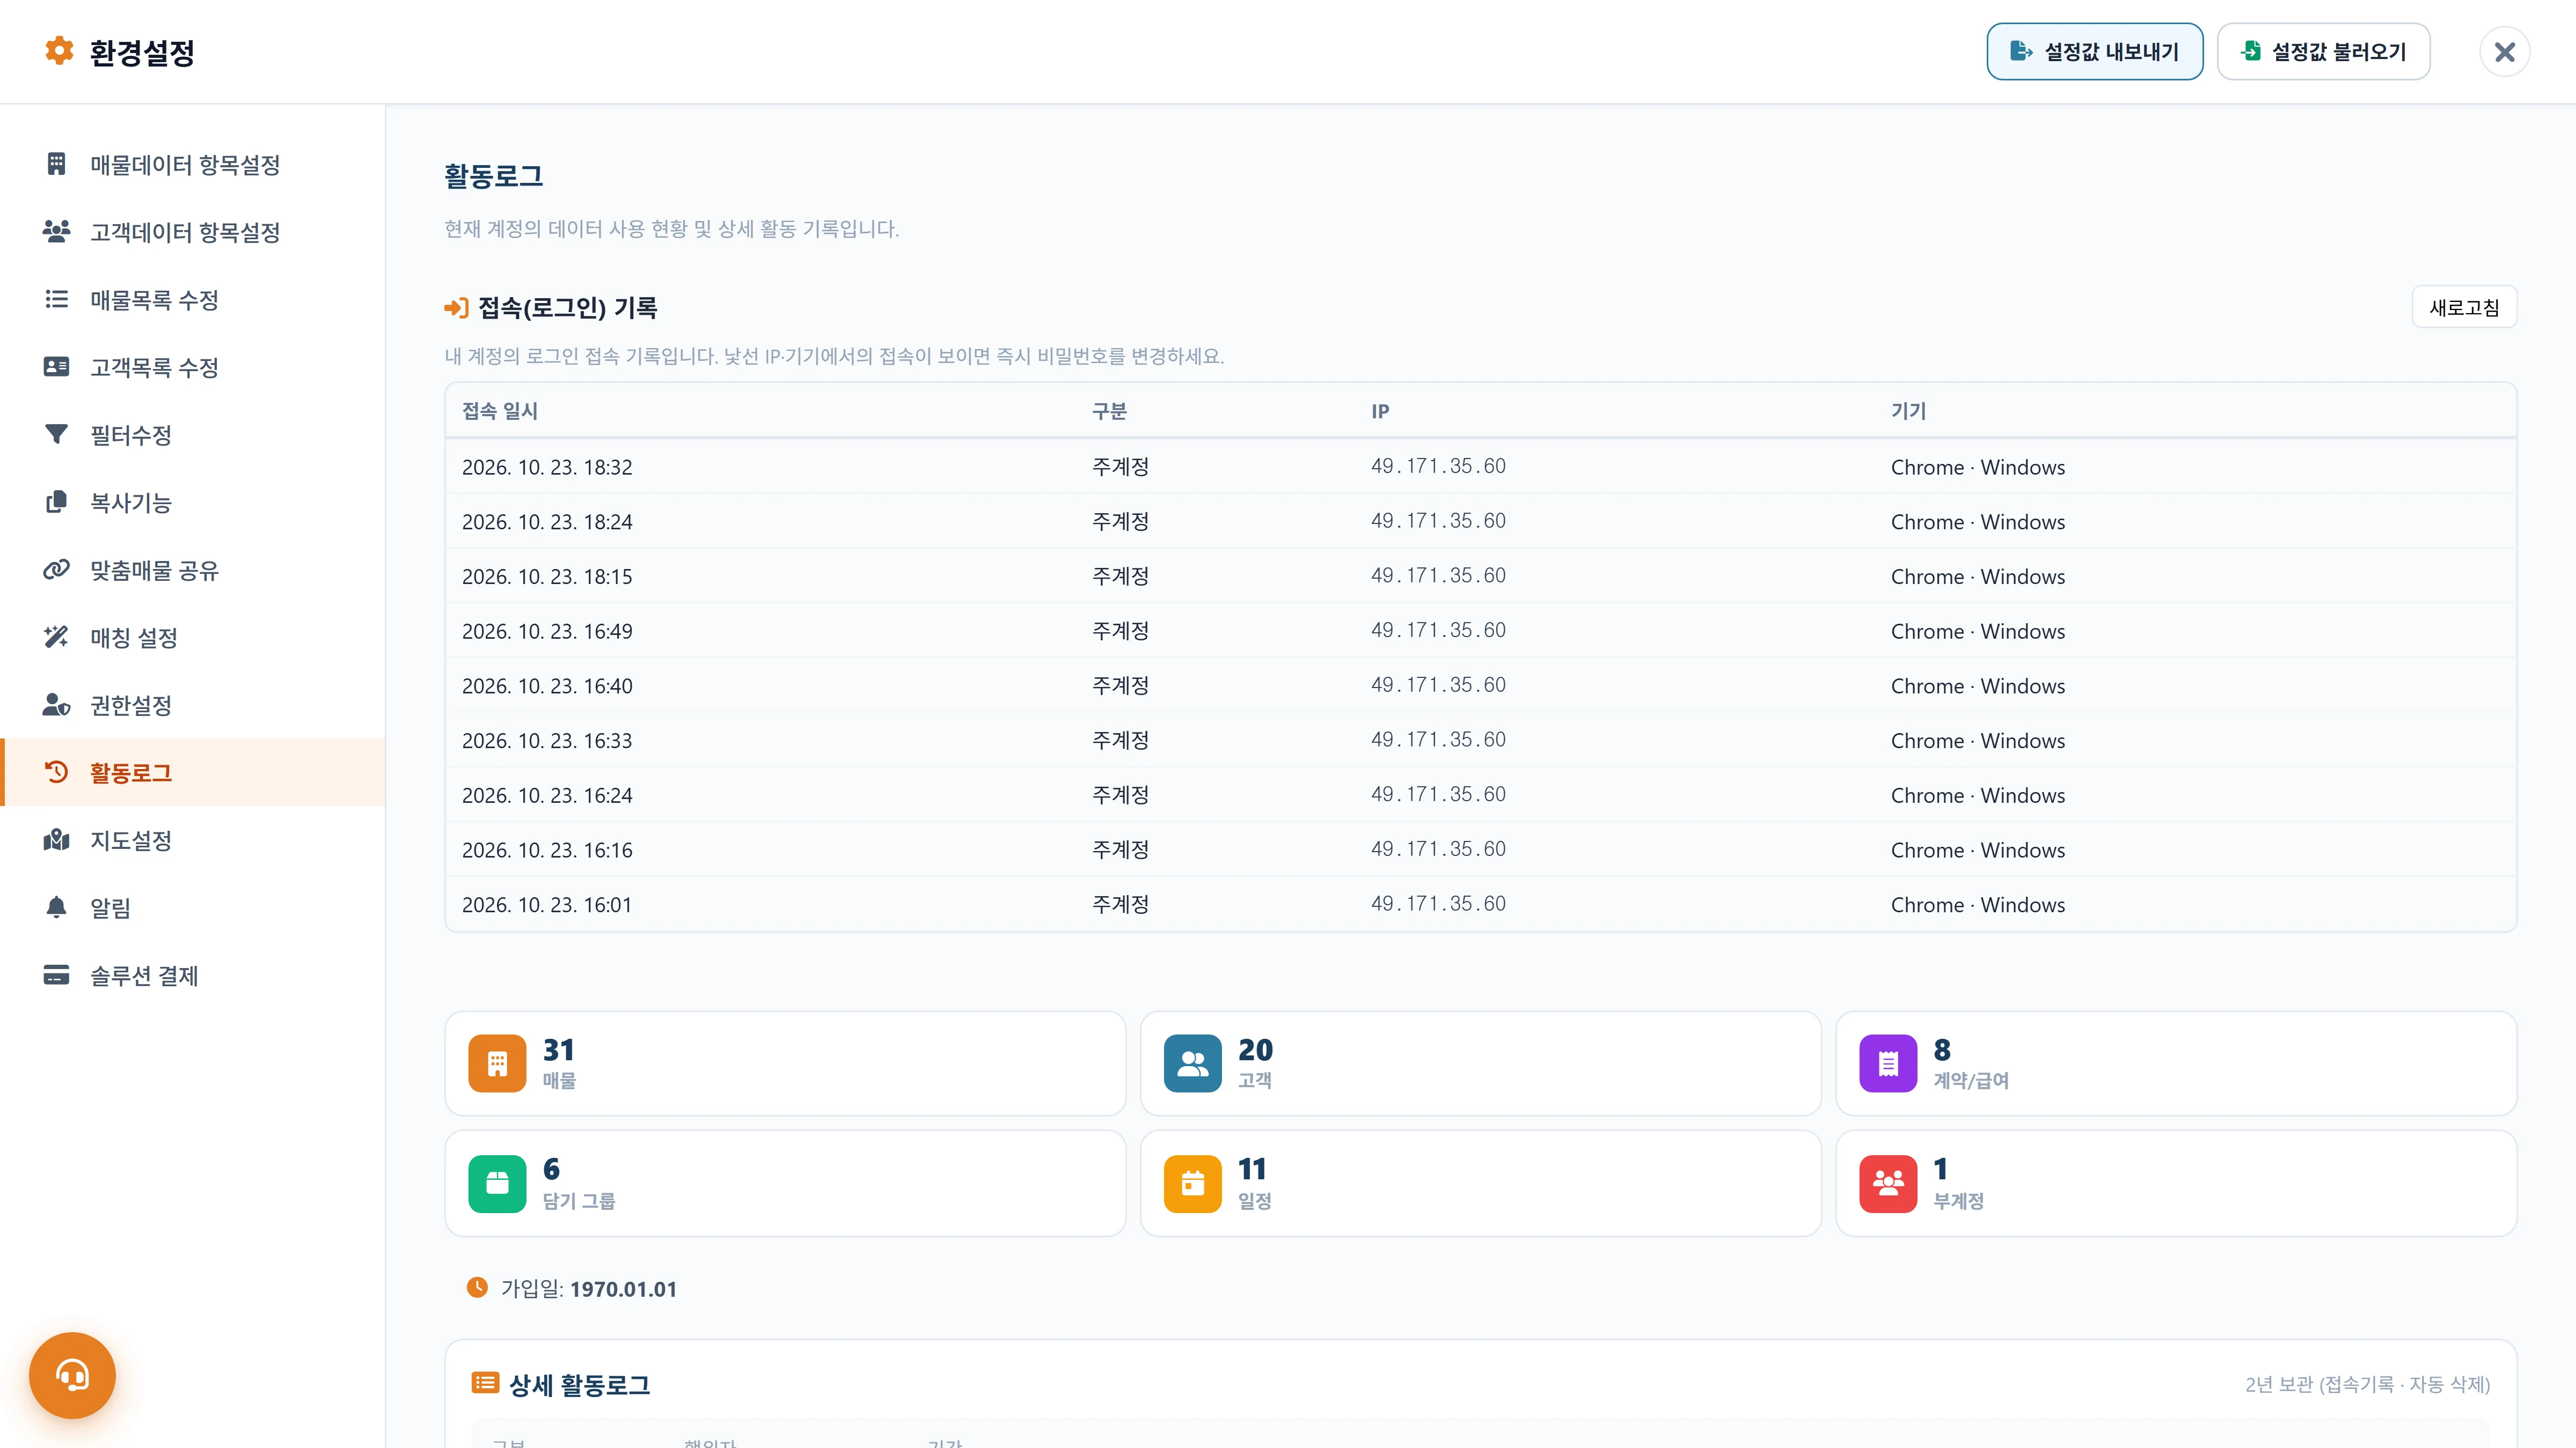Close the 환경설정 window with the X
Viewport: 2576px width, 1448px height.
click(x=2504, y=51)
